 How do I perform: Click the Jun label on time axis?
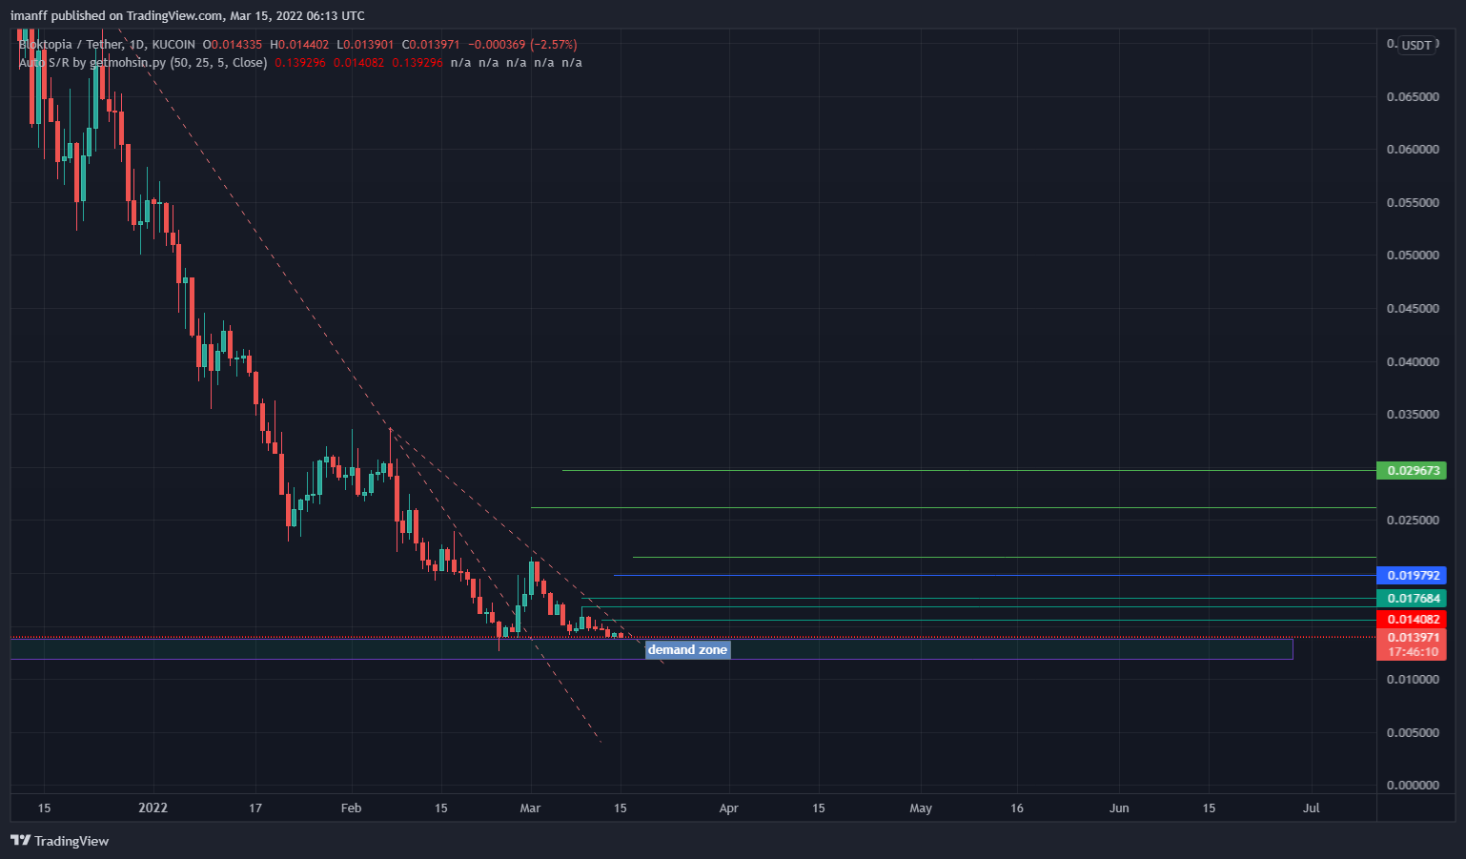(x=1119, y=808)
